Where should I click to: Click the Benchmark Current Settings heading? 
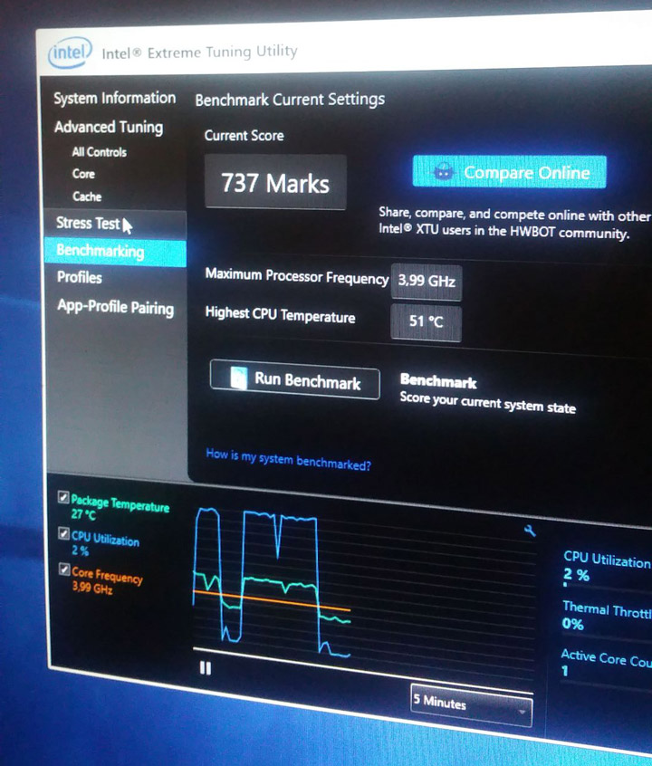(290, 100)
